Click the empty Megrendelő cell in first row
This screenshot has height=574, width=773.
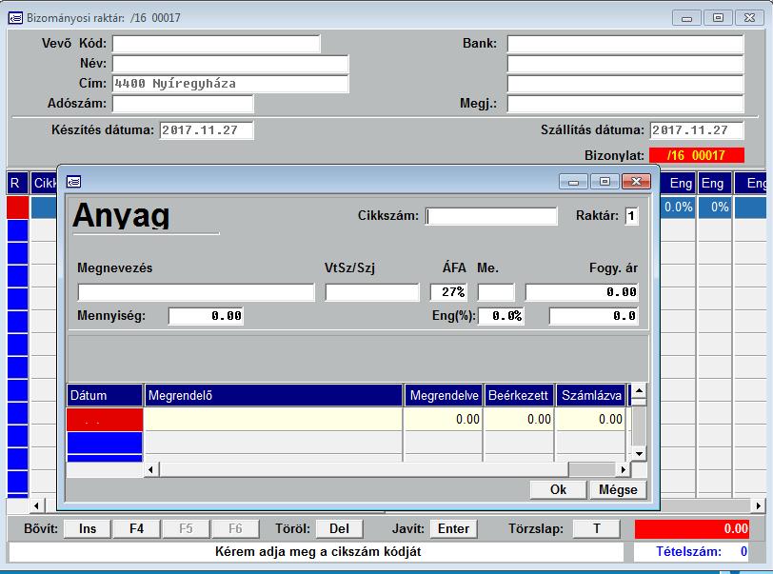pyautogui.click(x=273, y=419)
